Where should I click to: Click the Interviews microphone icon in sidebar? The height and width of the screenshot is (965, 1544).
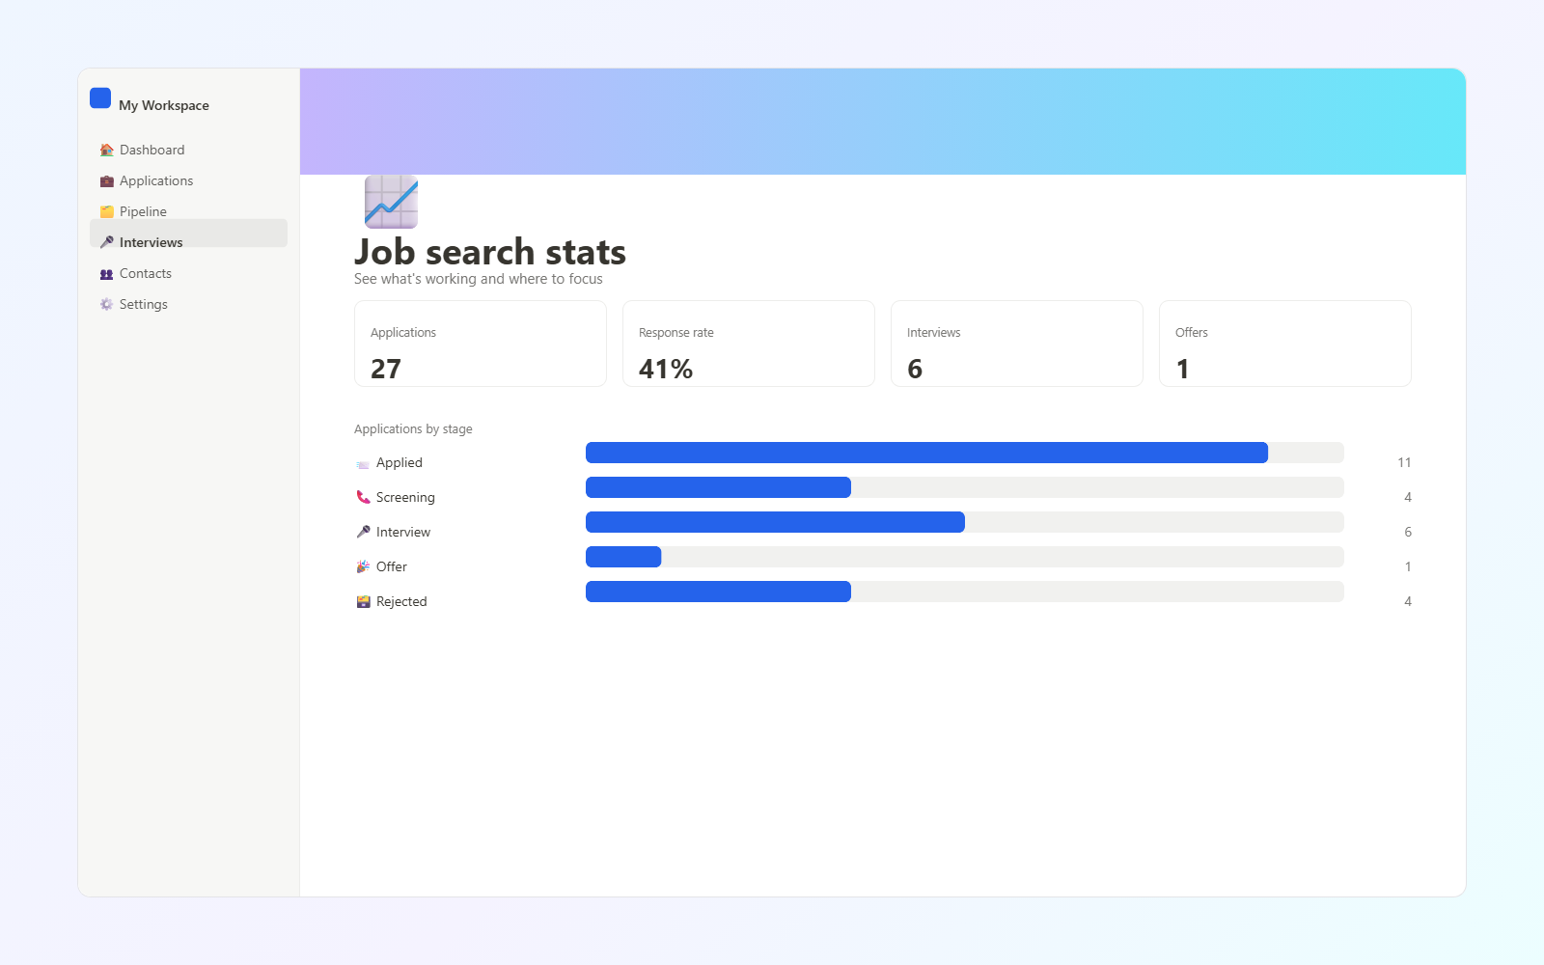107,242
